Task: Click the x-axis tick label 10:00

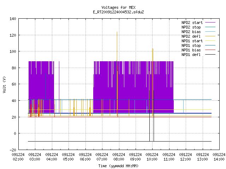Action: tap(152, 159)
